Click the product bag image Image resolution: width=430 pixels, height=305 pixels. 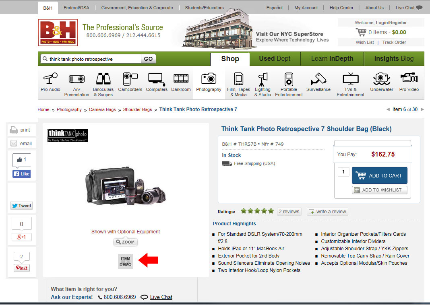[126, 185]
